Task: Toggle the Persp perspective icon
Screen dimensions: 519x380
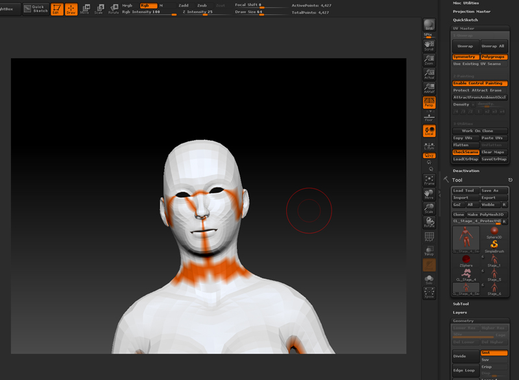Action: coord(429,102)
